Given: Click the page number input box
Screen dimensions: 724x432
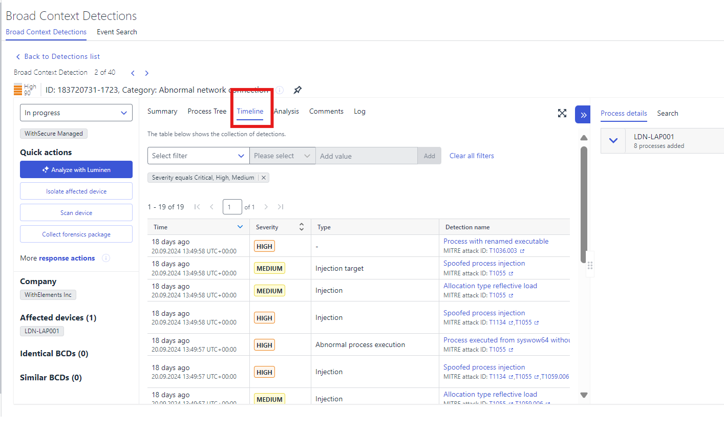Looking at the screenshot, I should (232, 207).
